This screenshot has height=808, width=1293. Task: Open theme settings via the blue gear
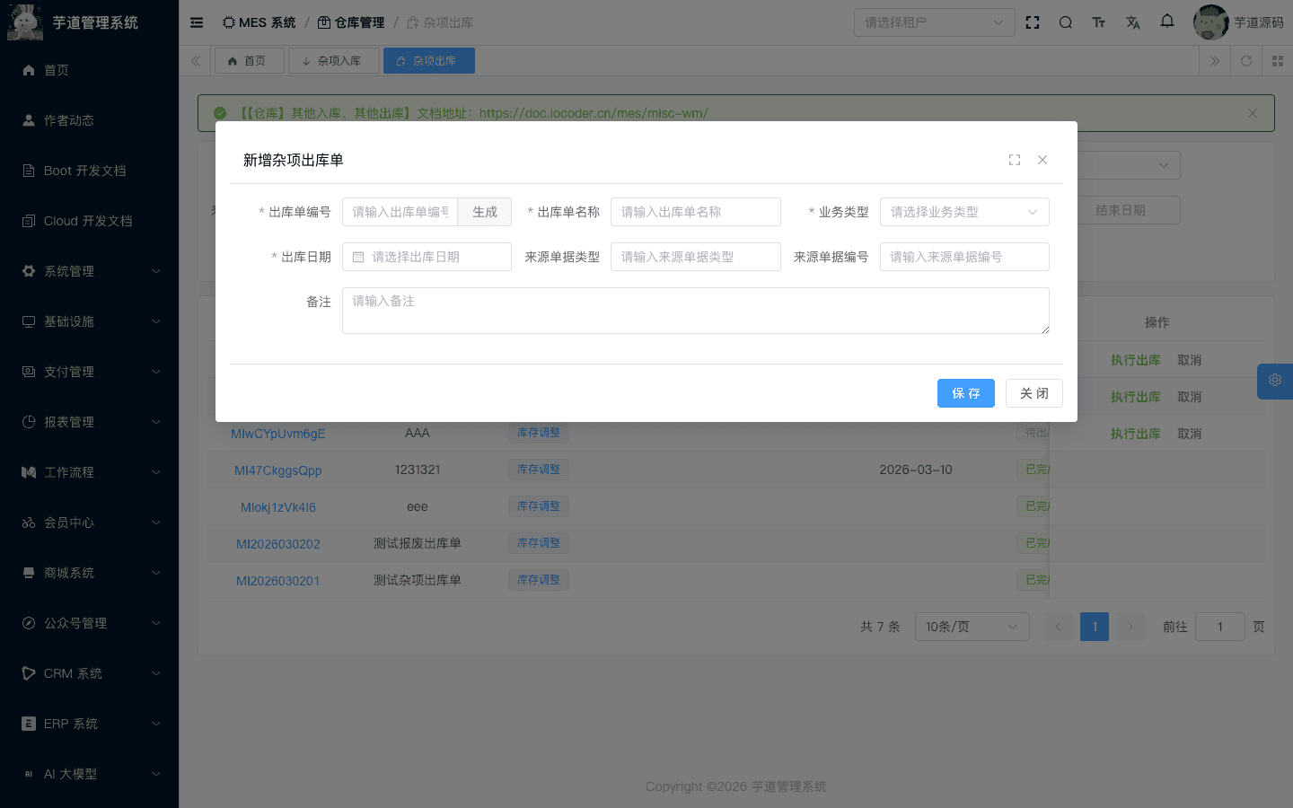(x=1274, y=381)
